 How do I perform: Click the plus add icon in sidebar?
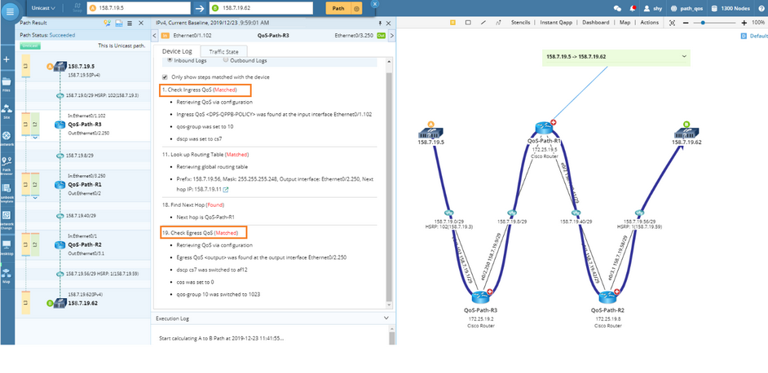click(x=7, y=59)
